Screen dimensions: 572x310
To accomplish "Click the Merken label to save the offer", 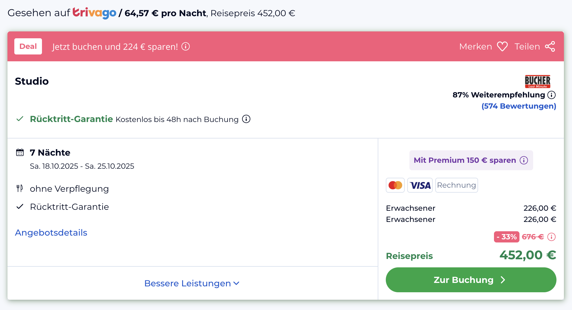I will coord(476,46).
